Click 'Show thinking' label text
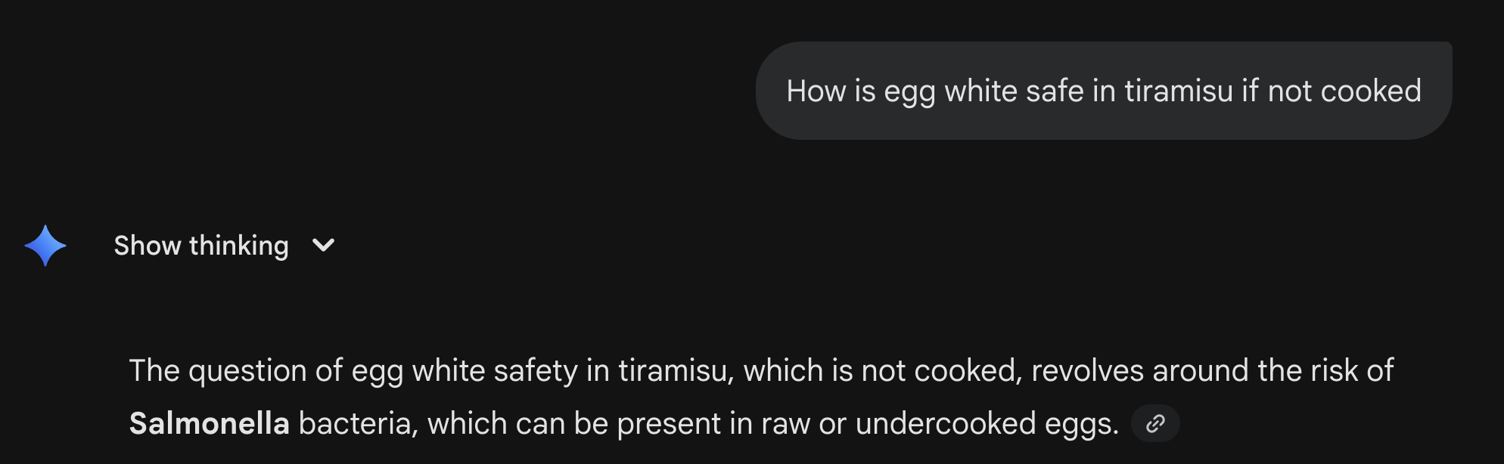 [200, 245]
